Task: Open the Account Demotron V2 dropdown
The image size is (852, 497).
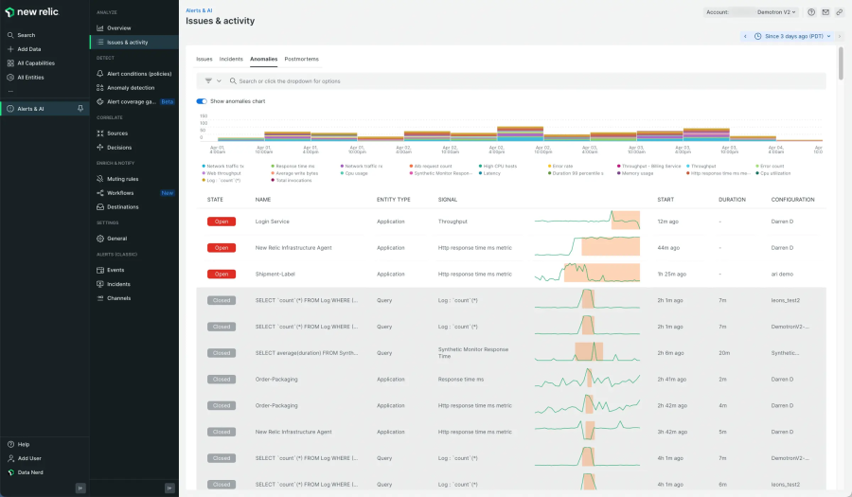Action: tap(751, 12)
